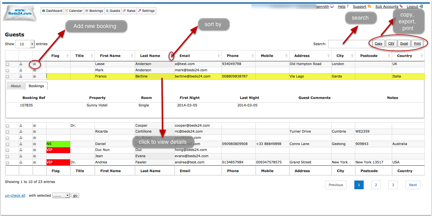Sort guests by Title column arrows

pyautogui.click(x=92, y=56)
